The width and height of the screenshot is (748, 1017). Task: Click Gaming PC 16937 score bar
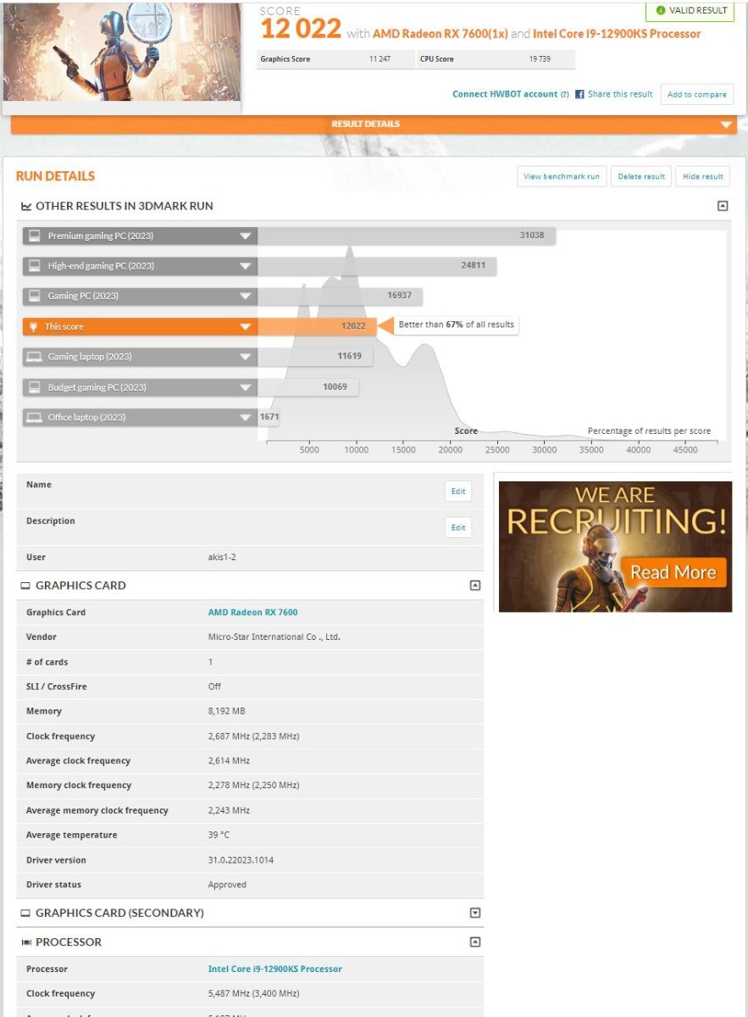[x=341, y=297]
